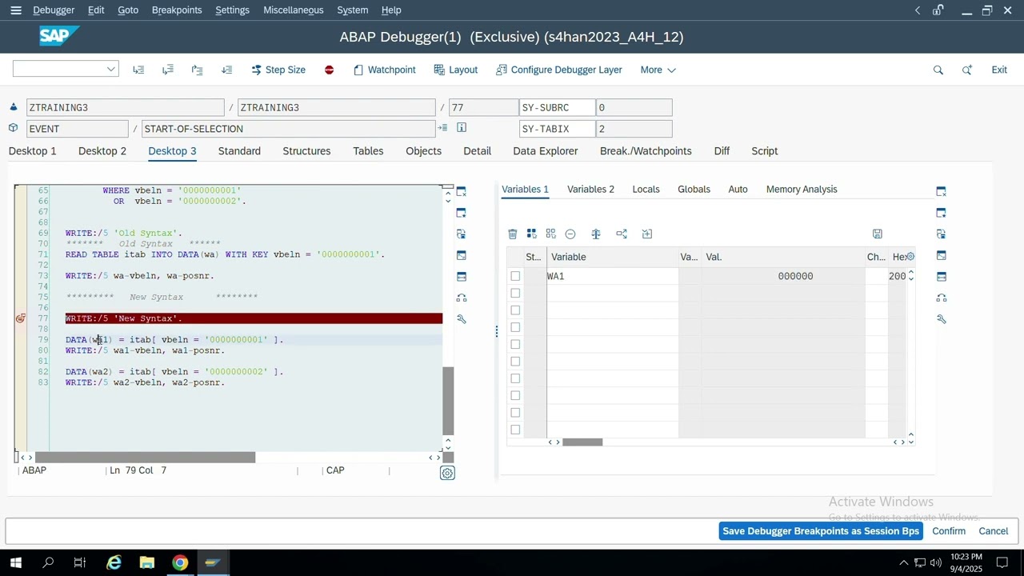Image resolution: width=1024 pixels, height=576 pixels.
Task: Click the variables table horizontal scrollbar
Action: pos(582,442)
